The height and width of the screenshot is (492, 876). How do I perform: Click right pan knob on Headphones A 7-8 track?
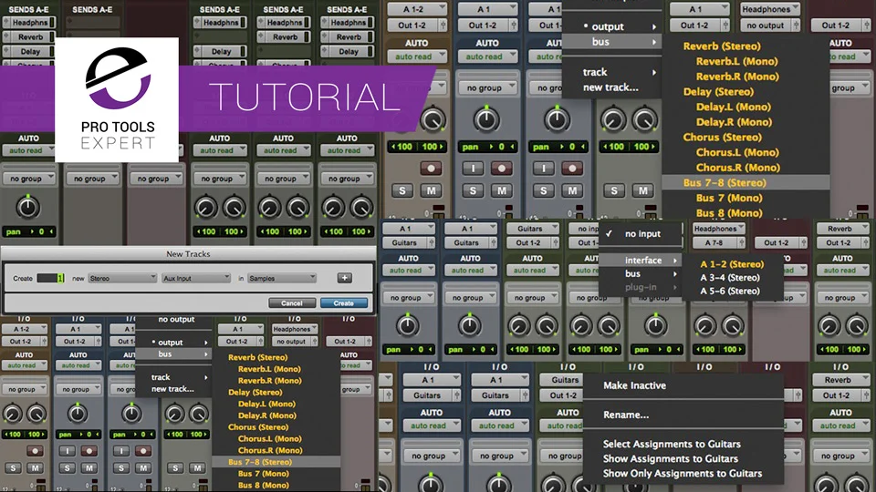(733, 326)
